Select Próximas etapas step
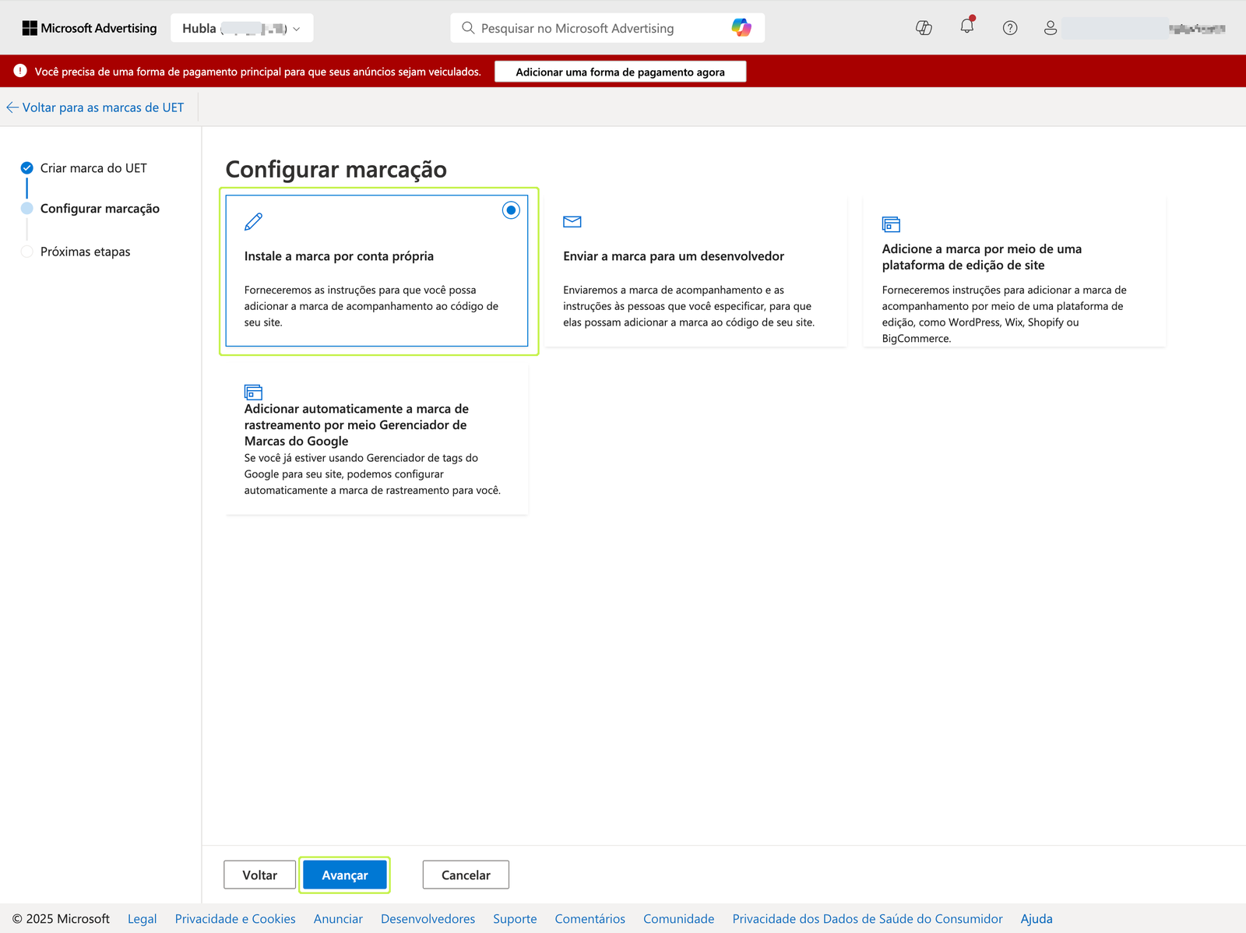The height and width of the screenshot is (933, 1246). [x=86, y=252]
